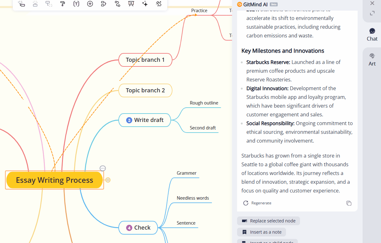
Task: Open the AI sparkle tool
Action: (x=145, y=4)
